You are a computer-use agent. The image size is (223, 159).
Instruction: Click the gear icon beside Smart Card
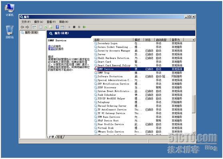[x=96, y=62]
